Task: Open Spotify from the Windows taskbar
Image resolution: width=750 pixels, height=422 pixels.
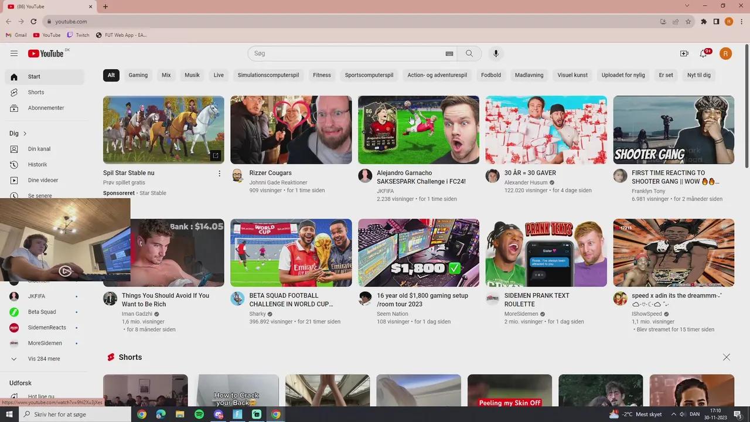Action: point(199,414)
